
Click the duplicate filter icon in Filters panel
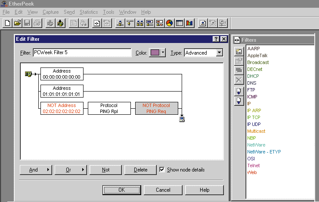pyautogui.click(x=239, y=70)
